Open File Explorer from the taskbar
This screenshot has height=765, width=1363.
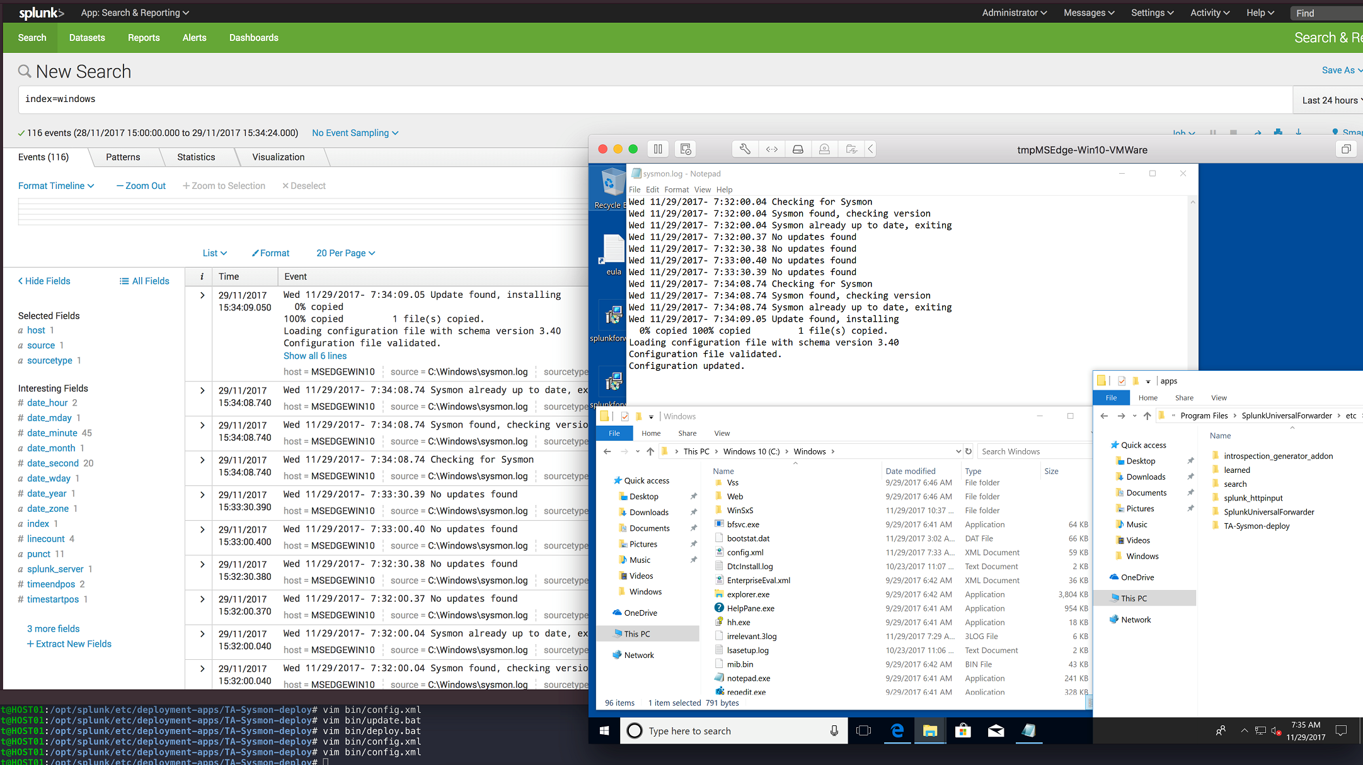(930, 730)
